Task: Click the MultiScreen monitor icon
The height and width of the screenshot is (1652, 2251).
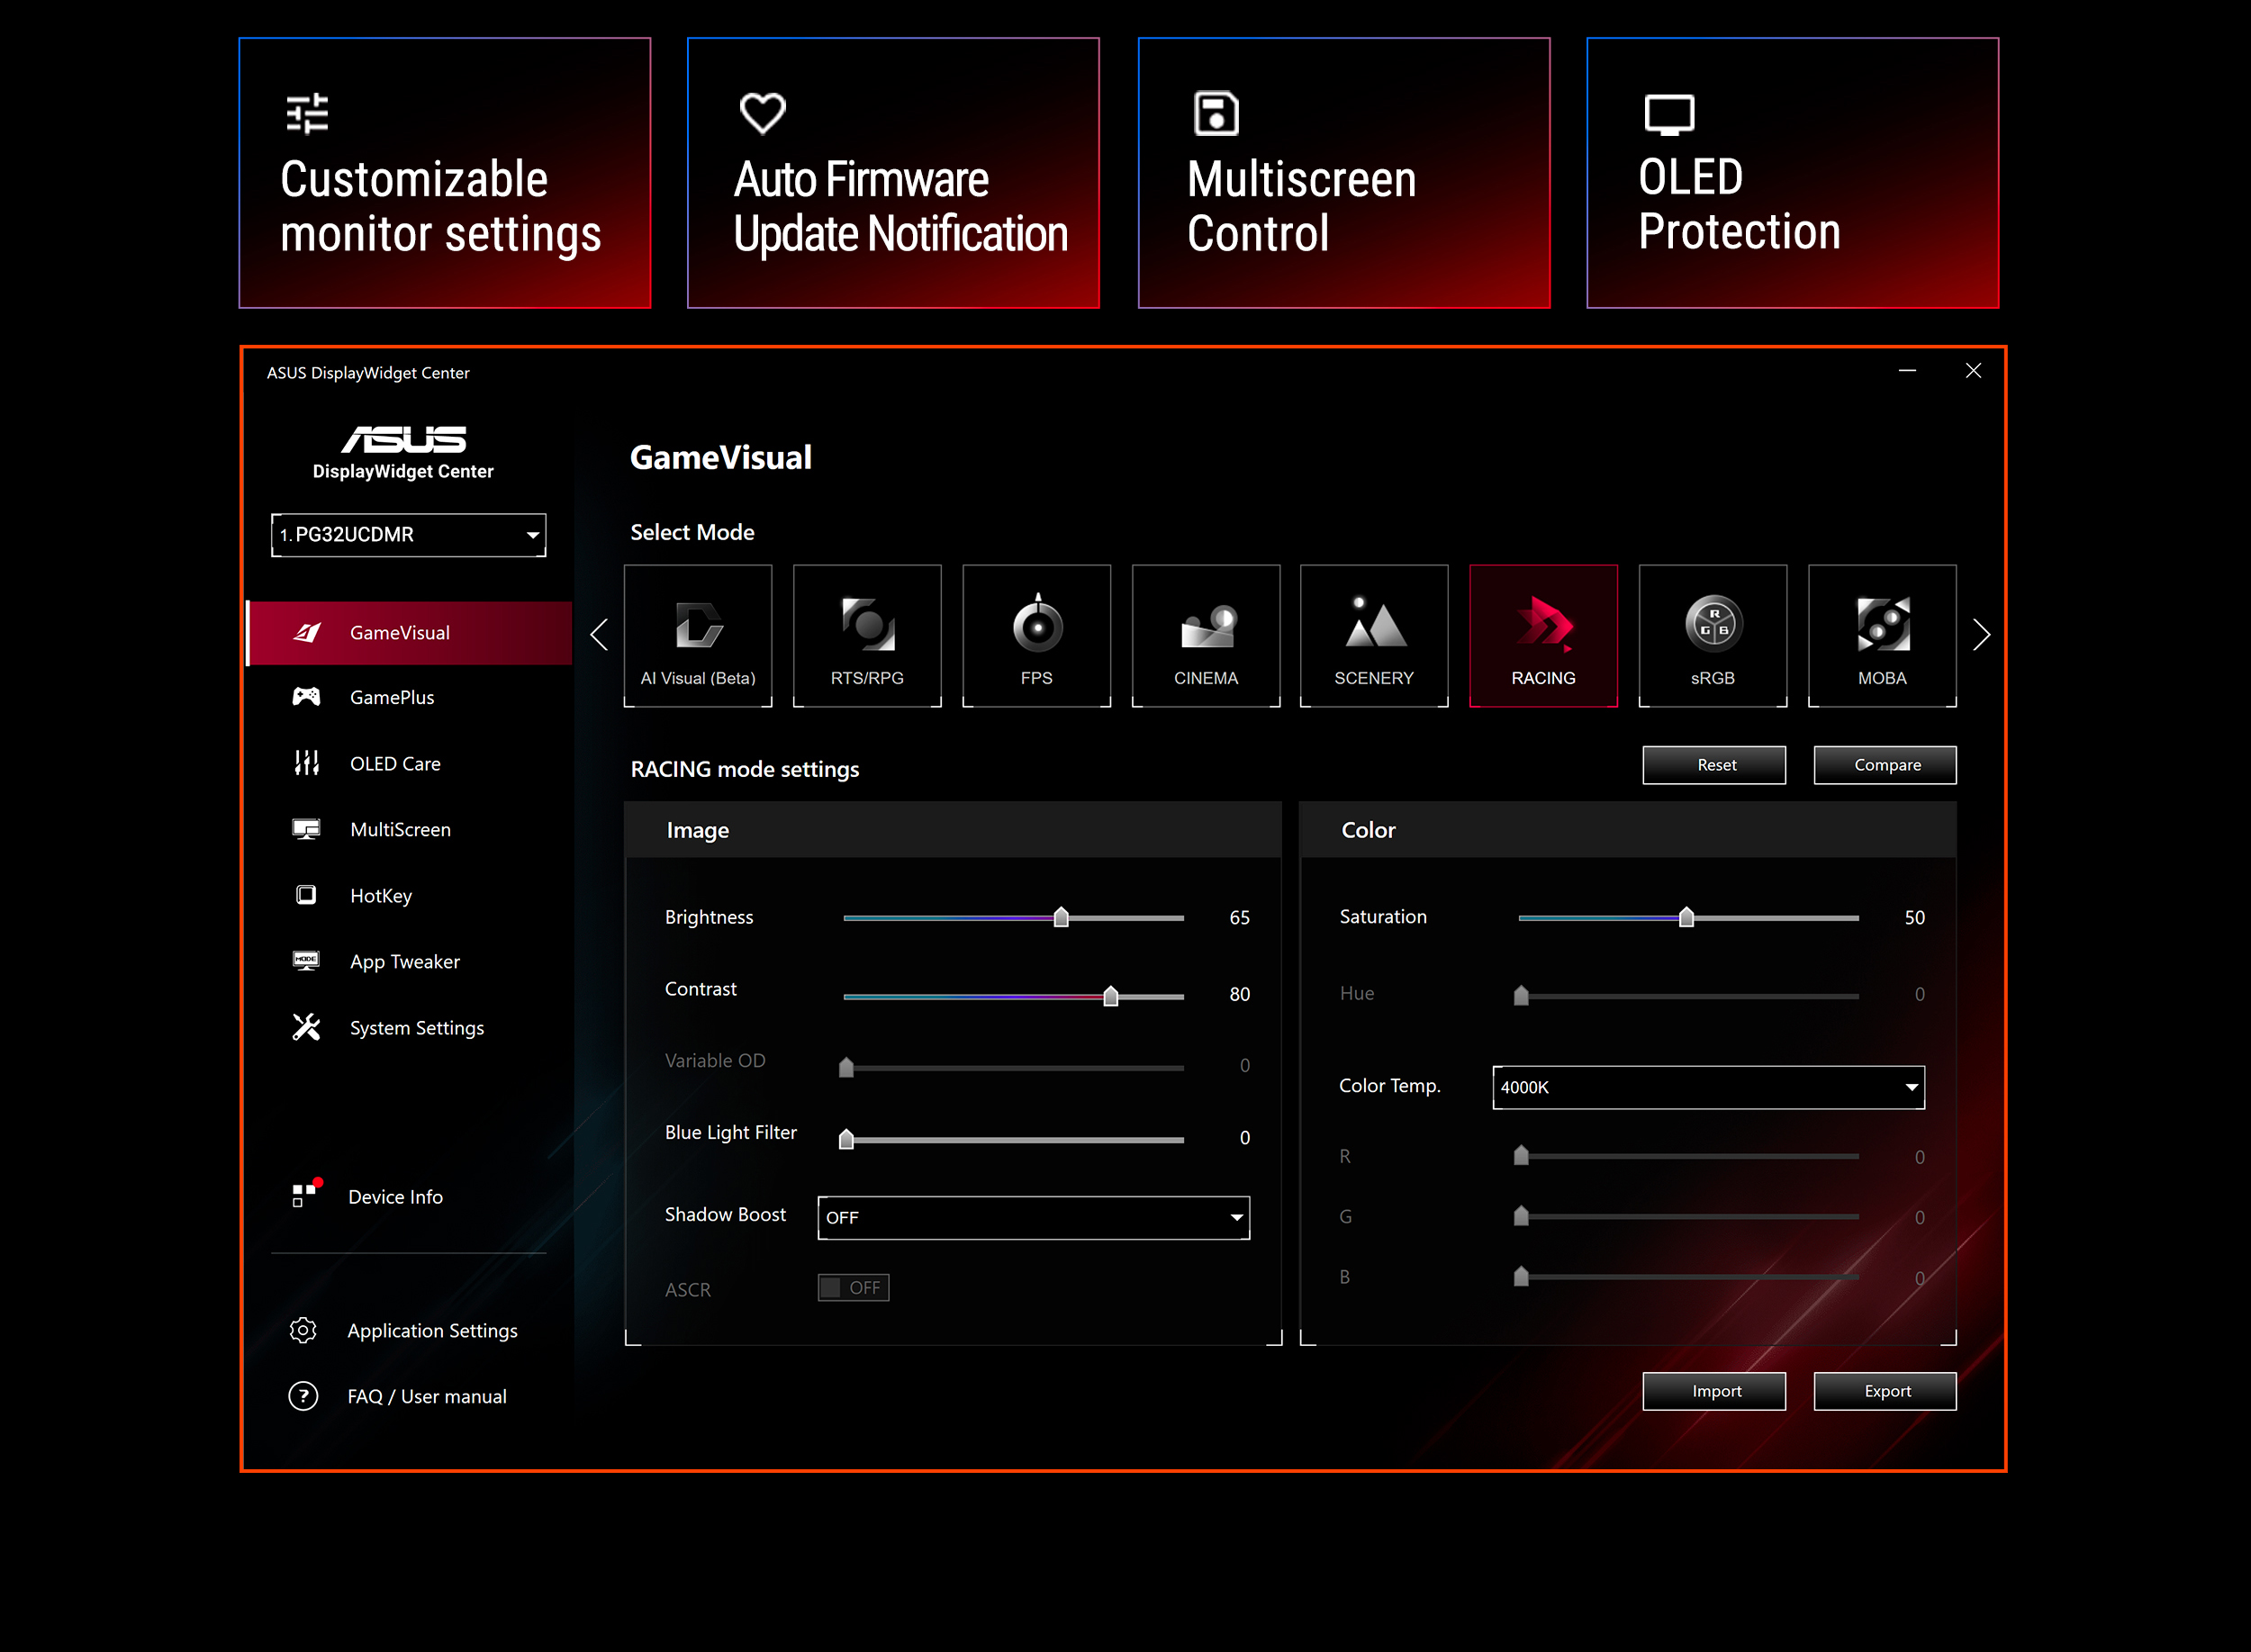Action: (306, 829)
